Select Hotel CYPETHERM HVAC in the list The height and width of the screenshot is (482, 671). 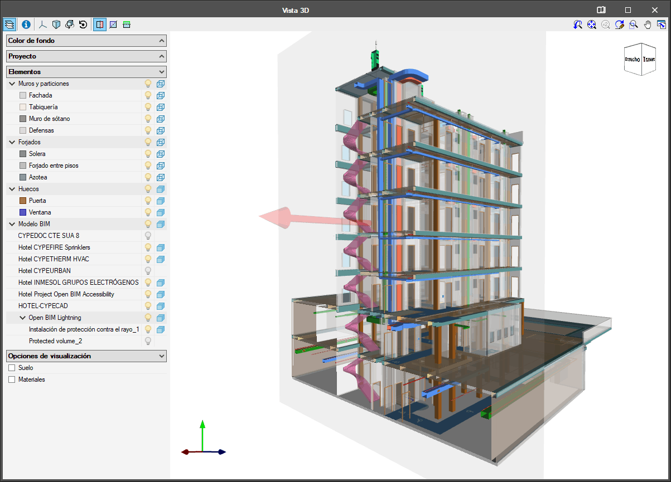(x=54, y=259)
